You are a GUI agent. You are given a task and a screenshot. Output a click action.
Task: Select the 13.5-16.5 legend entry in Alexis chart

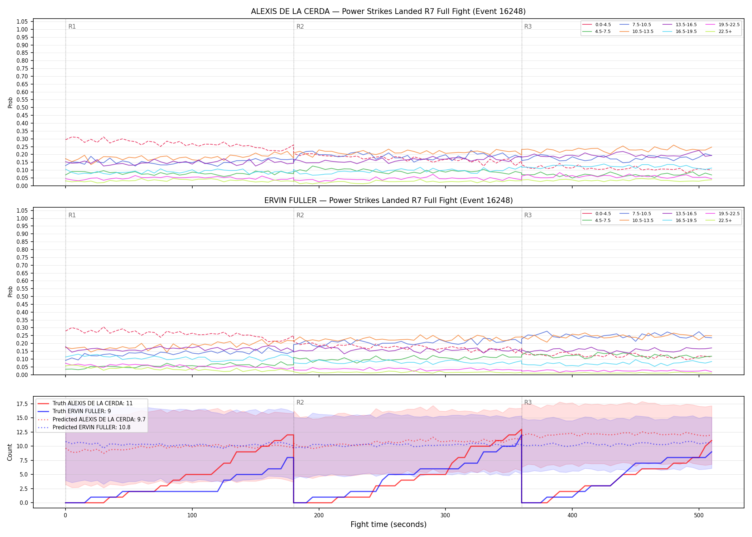tap(680, 25)
